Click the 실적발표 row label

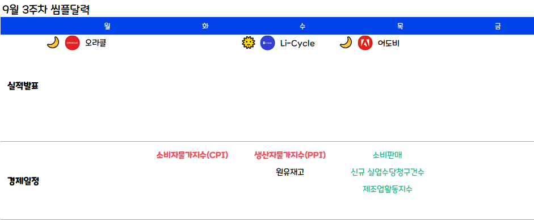click(23, 86)
